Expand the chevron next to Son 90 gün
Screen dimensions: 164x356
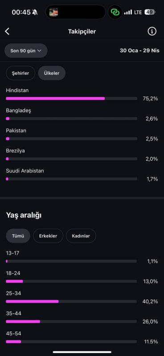click(39, 51)
